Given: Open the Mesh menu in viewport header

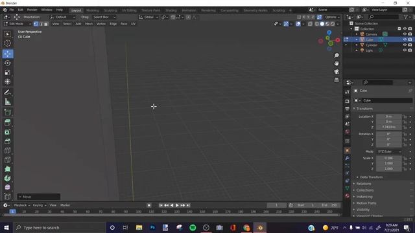Looking at the screenshot, I should [89, 24].
